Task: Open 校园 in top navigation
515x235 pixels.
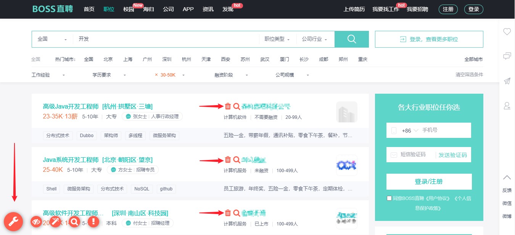Action: pos(129,9)
